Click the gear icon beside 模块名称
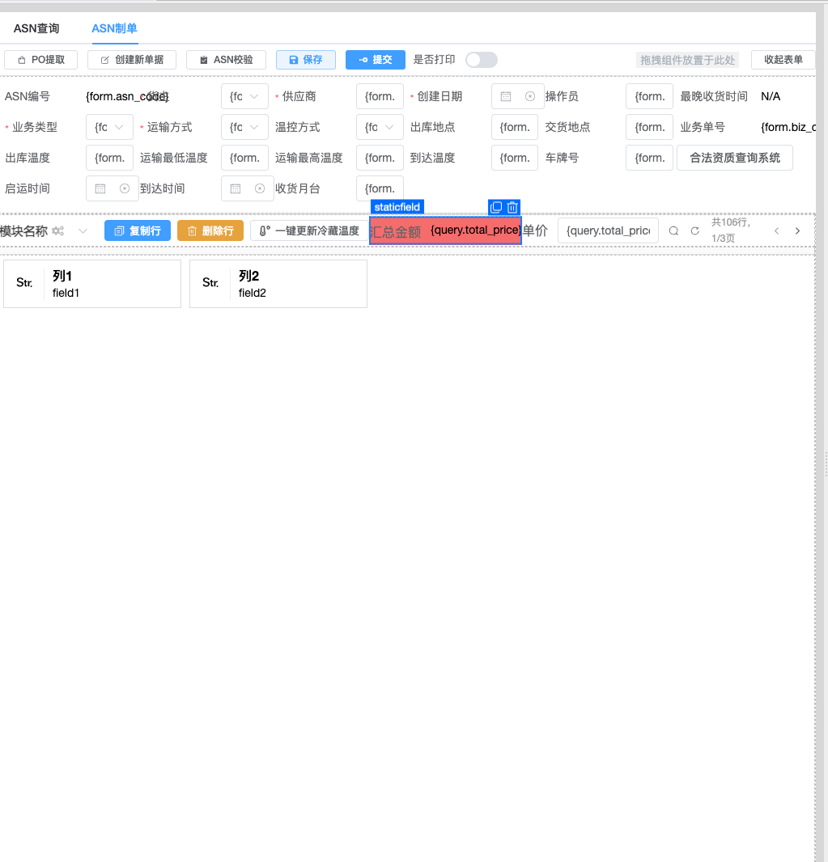This screenshot has width=828, height=862. [57, 231]
